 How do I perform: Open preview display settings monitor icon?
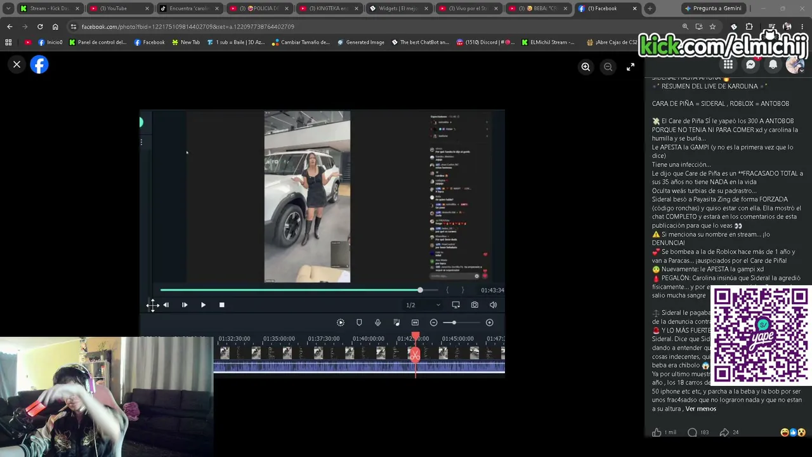tap(455, 305)
